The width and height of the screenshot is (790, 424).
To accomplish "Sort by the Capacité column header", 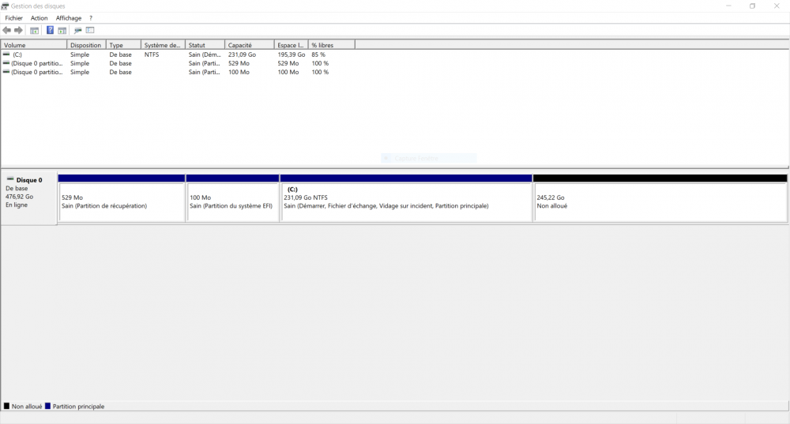I will click(248, 45).
